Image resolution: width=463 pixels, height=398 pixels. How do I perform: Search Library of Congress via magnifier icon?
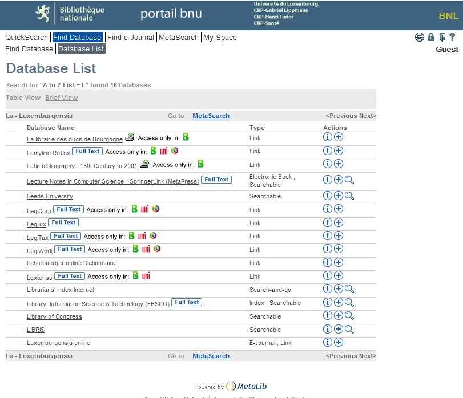349,316
